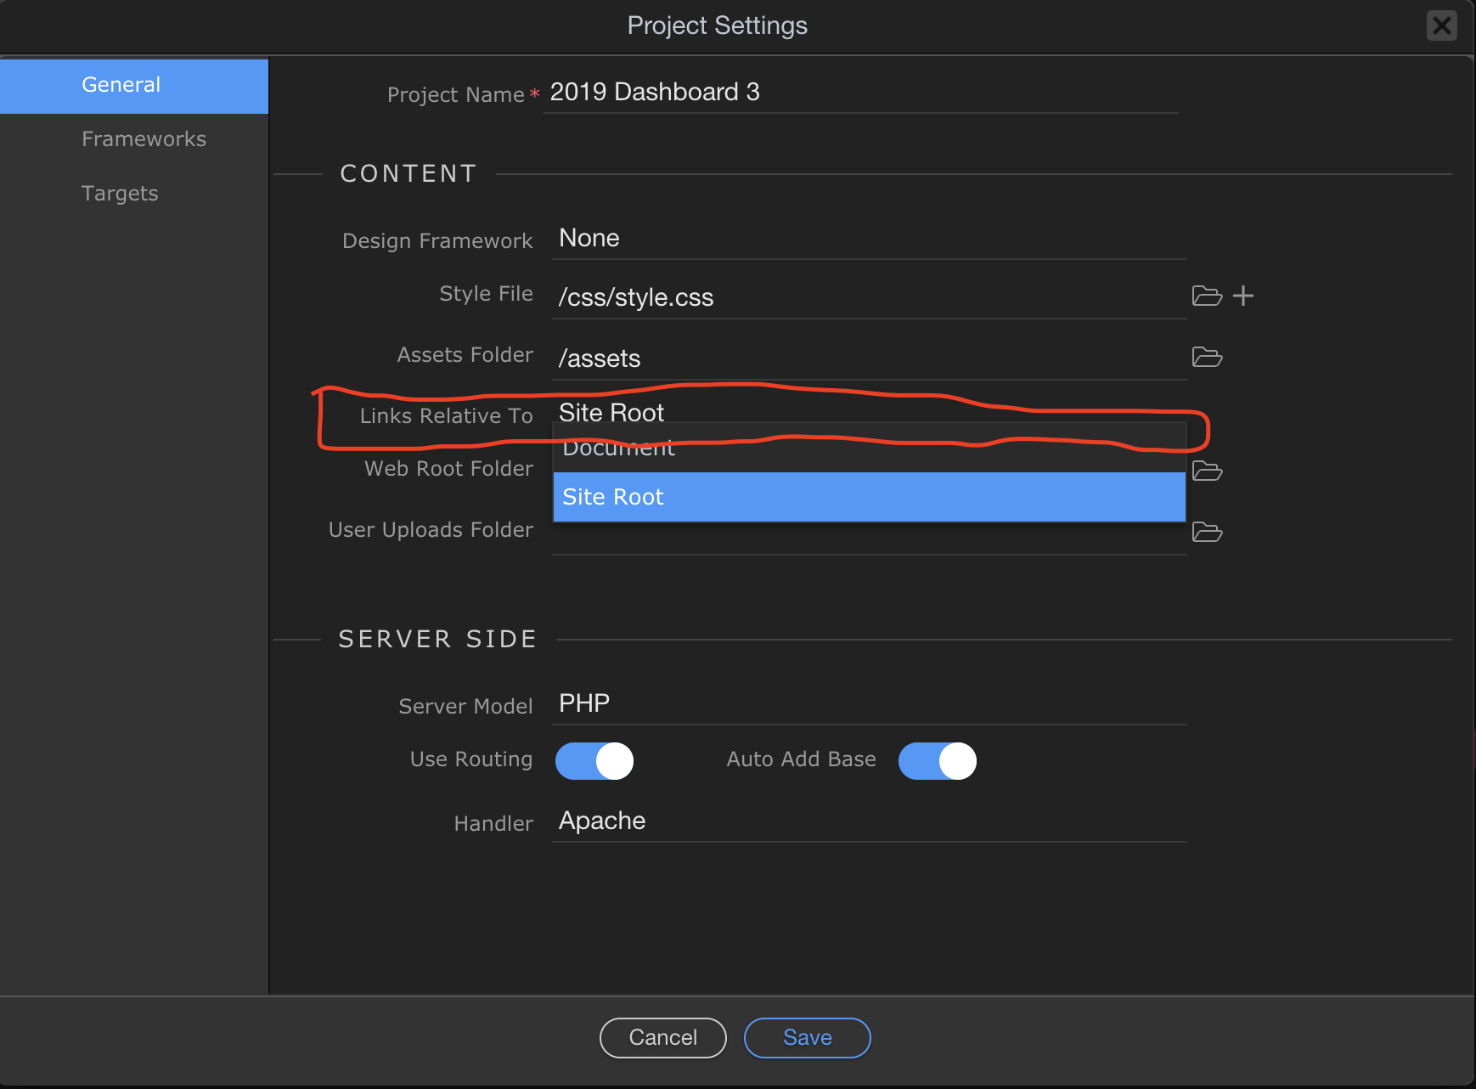
Task: Click the Save button
Action: pyautogui.click(x=807, y=1037)
